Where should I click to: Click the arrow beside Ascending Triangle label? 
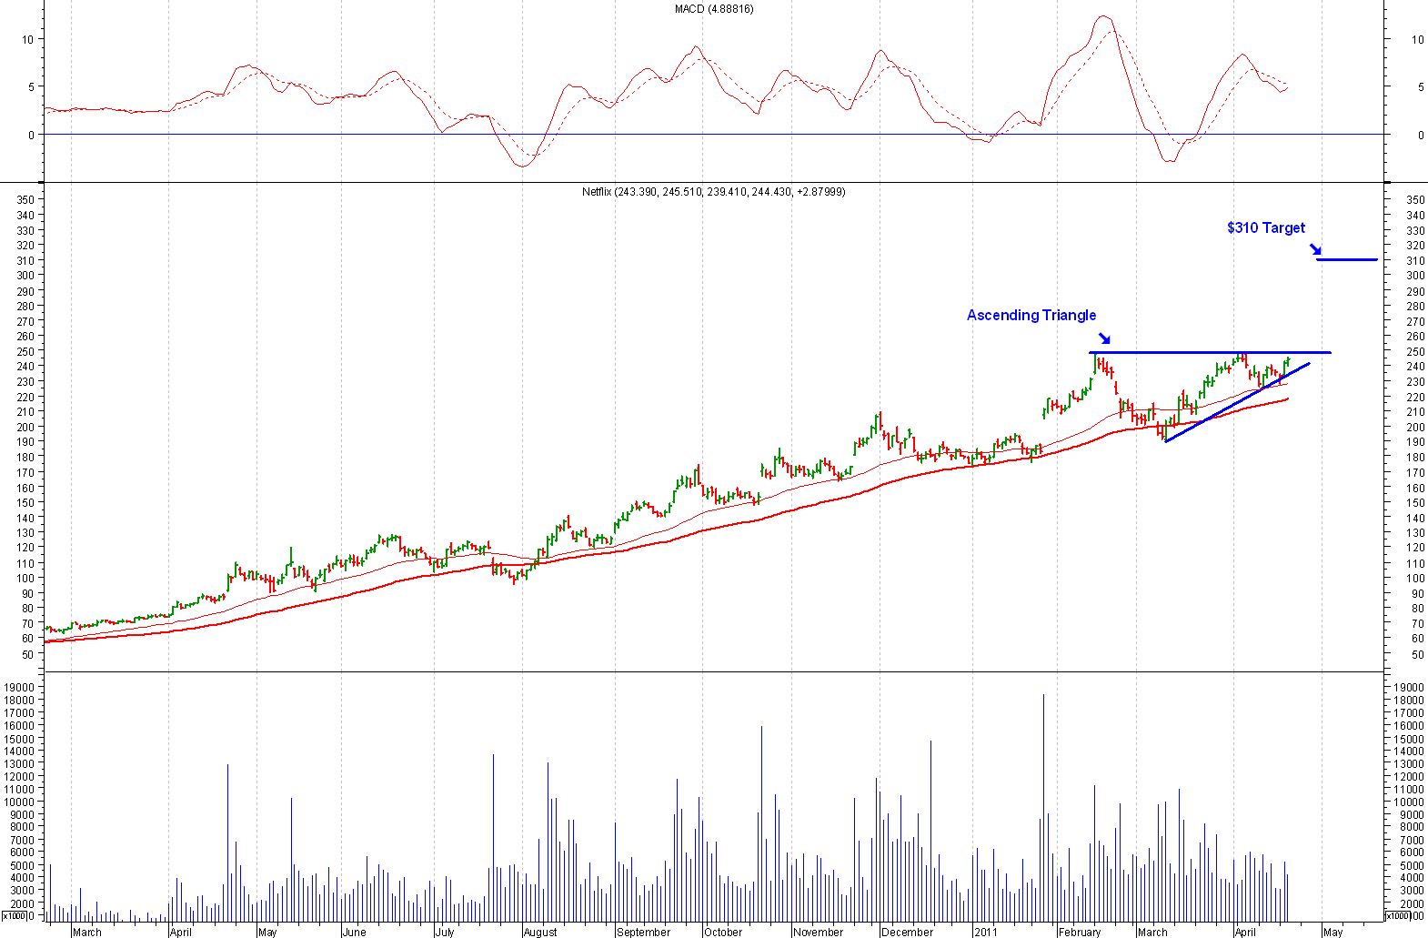1104,338
